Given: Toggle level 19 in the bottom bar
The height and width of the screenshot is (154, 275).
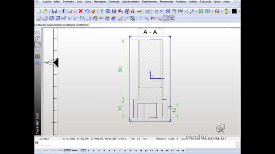Looking at the screenshot, I should click(183, 151).
